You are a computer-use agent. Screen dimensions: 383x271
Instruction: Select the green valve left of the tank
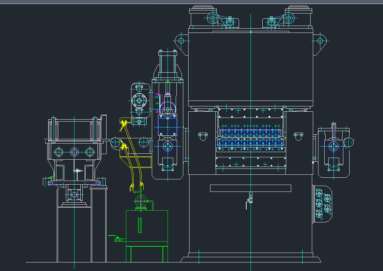(117, 239)
